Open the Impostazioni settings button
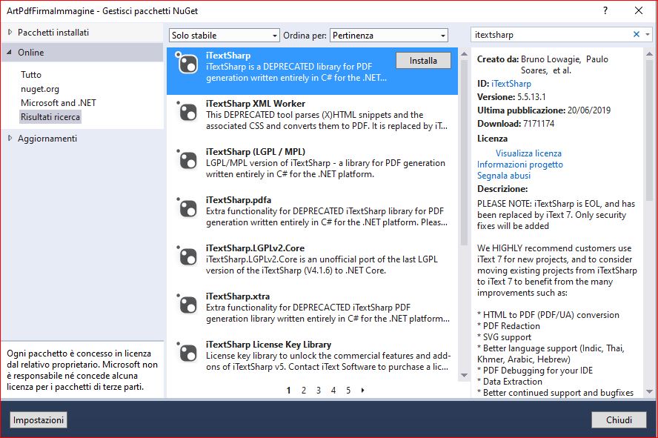The height and width of the screenshot is (438, 658). pos(39,420)
